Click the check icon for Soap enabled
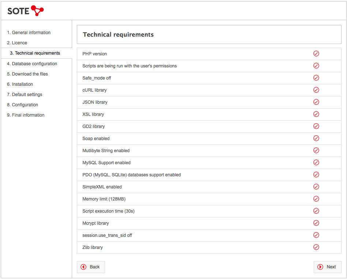Viewport: 347px width, 279px height. 316,138
